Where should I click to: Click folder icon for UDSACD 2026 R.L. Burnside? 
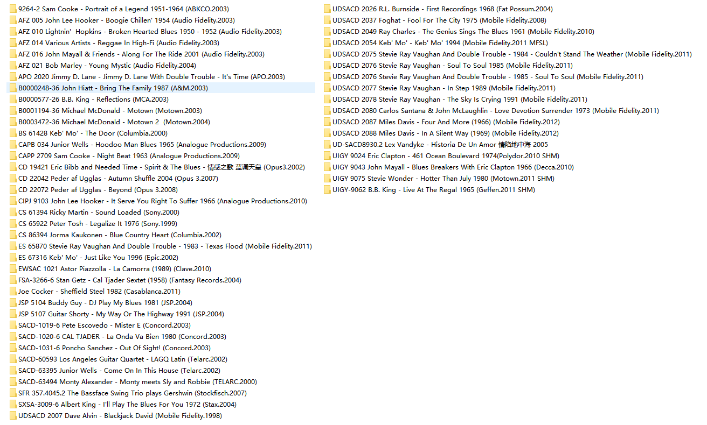[x=327, y=9]
